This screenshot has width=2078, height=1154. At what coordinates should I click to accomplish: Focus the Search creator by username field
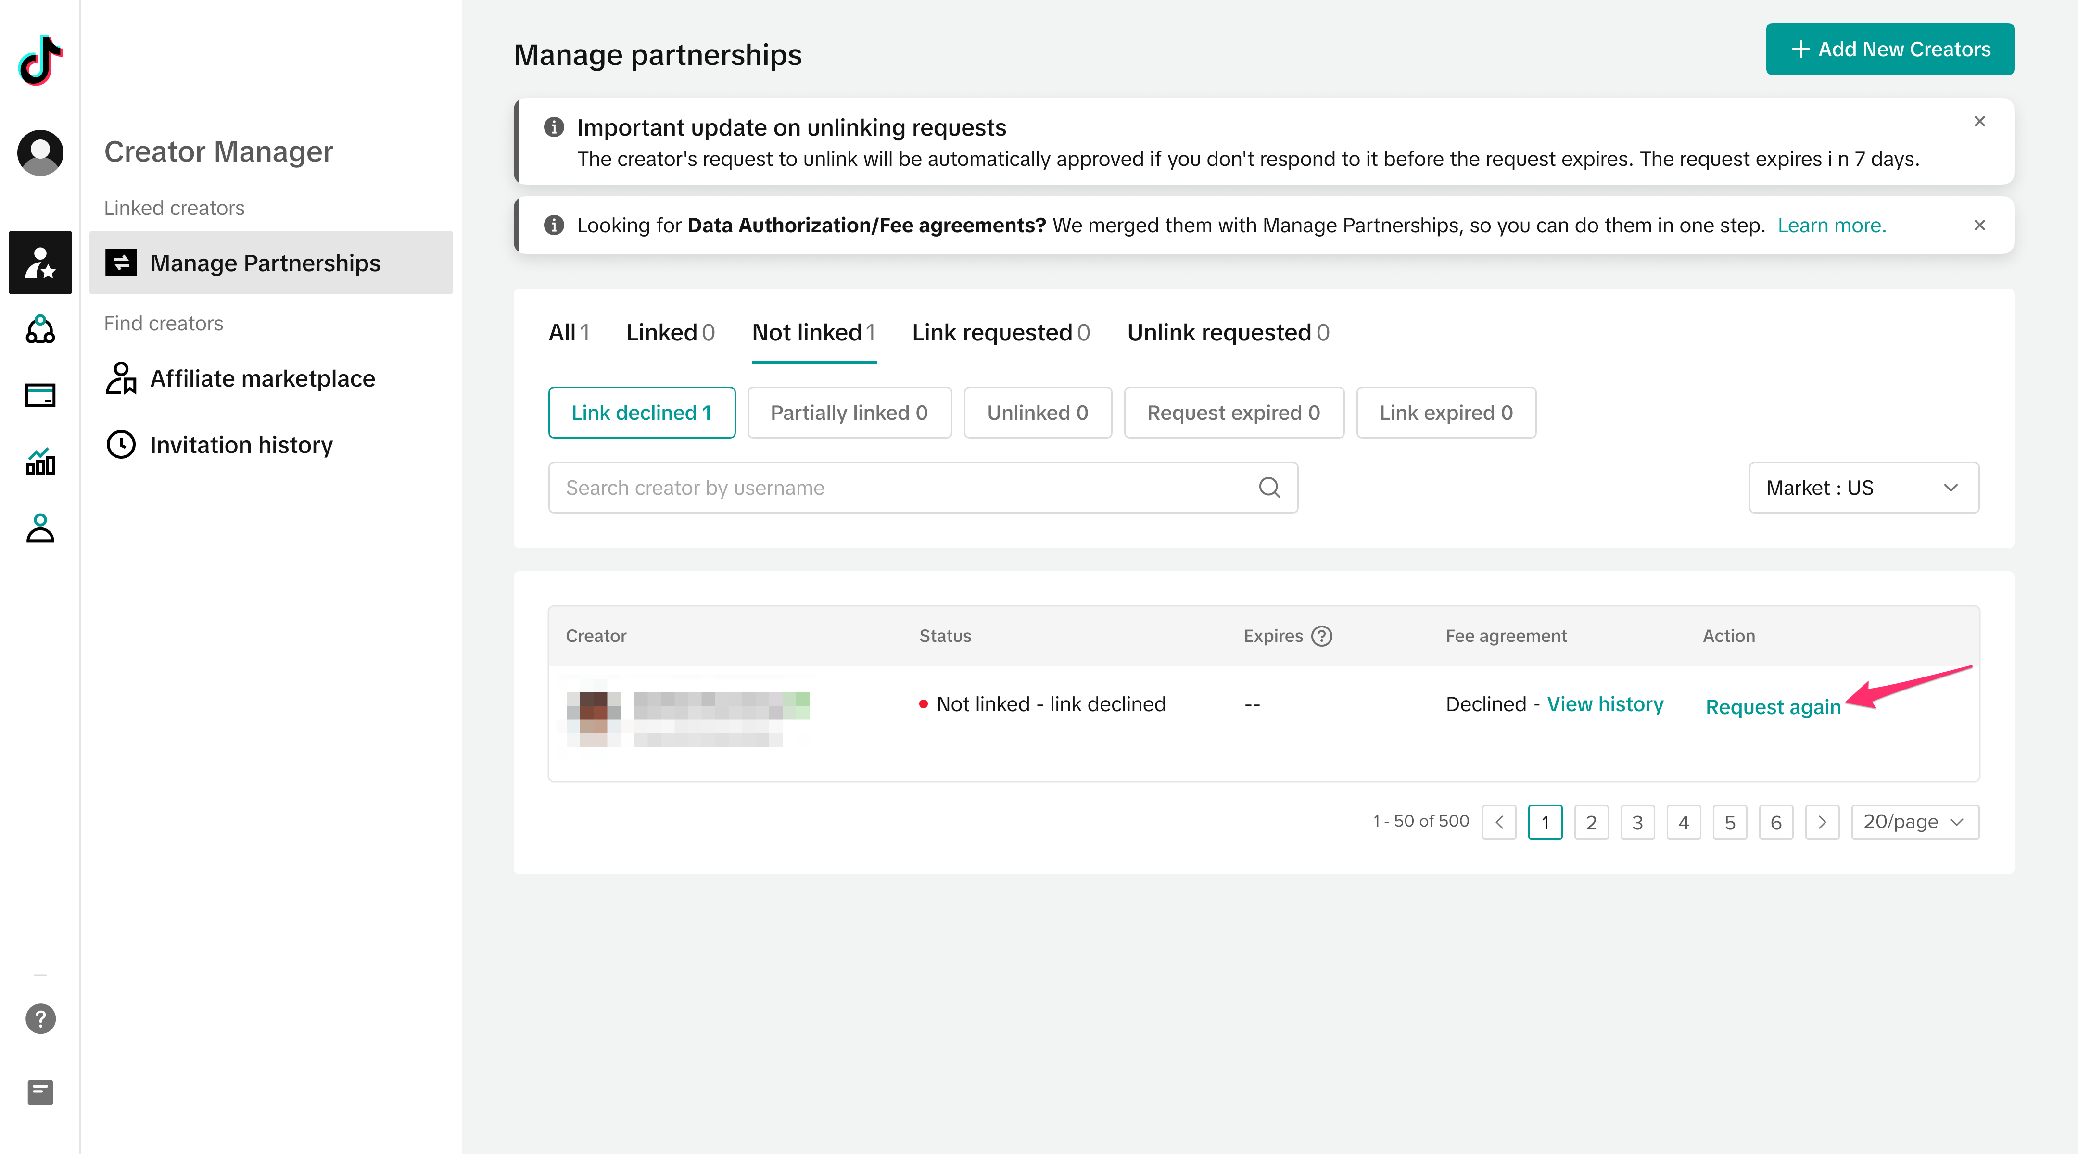tap(903, 487)
